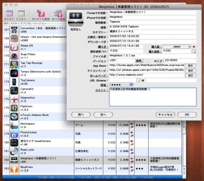Click the ホームページ underlined label
The width and height of the screenshot is (204, 181).
click(99, 76)
